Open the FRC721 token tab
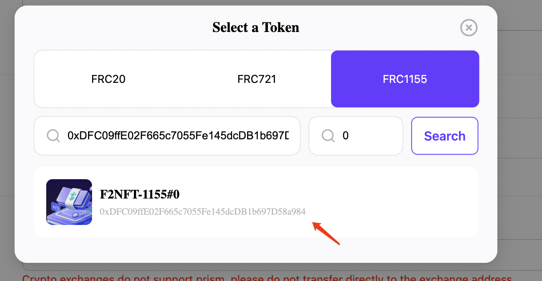This screenshot has height=281, width=542. 257,79
